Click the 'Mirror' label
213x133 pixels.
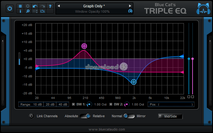click(x=141, y=116)
